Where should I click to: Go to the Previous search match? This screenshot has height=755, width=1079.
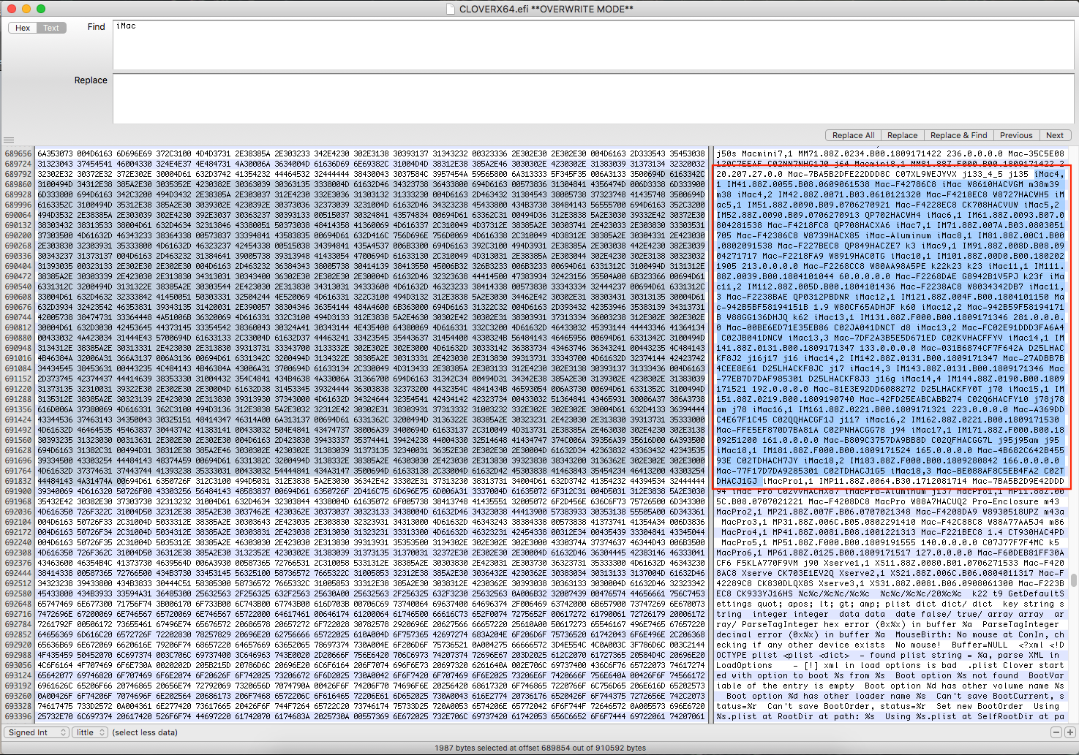[x=1016, y=135]
